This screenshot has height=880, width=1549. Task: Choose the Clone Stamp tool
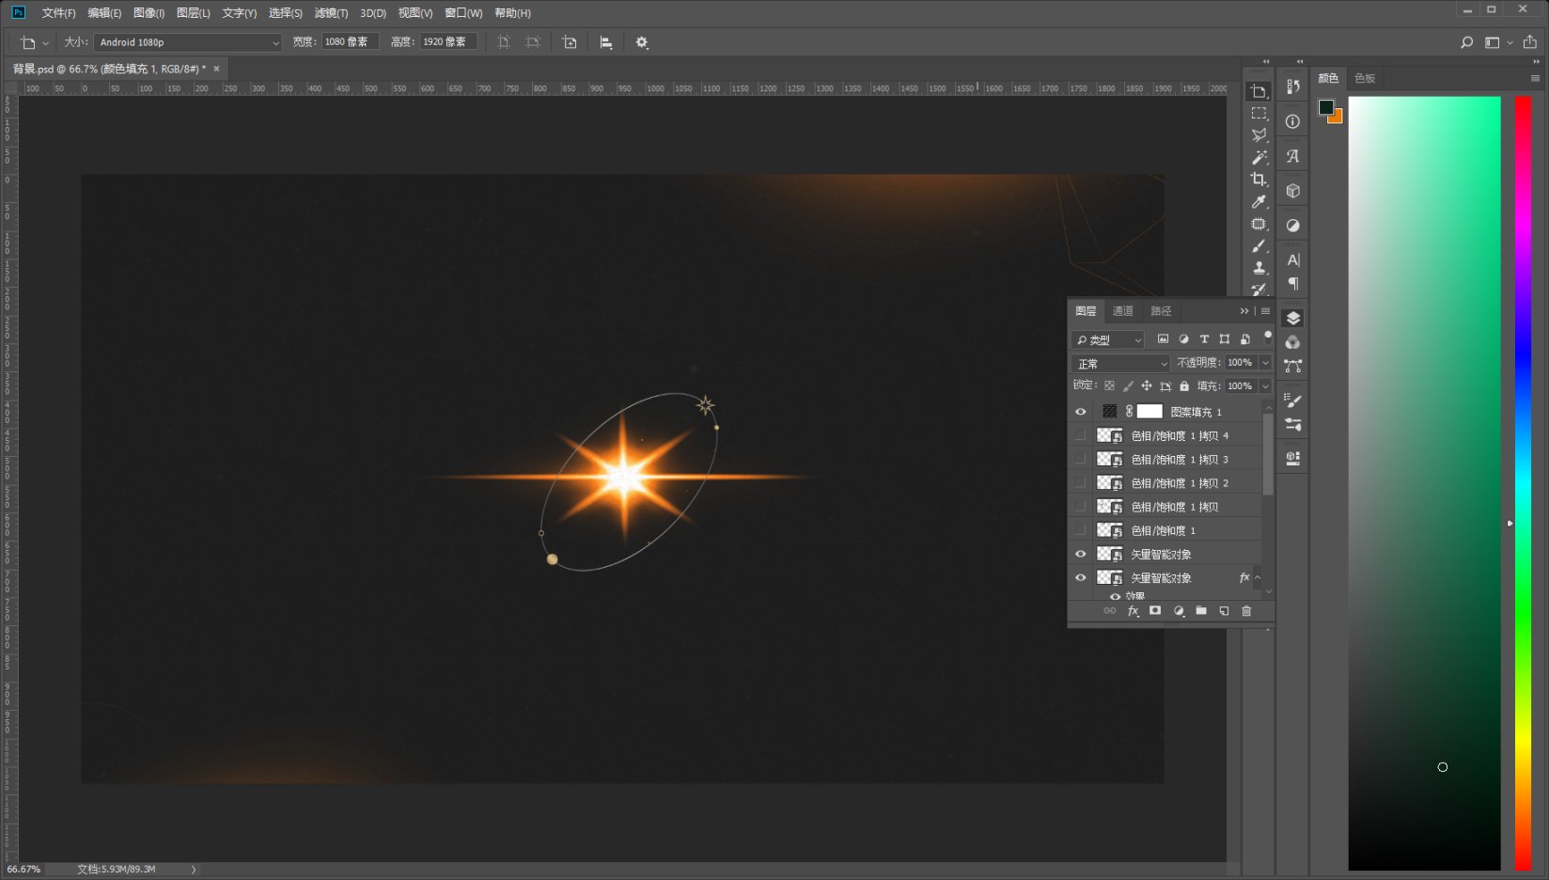pos(1259,268)
